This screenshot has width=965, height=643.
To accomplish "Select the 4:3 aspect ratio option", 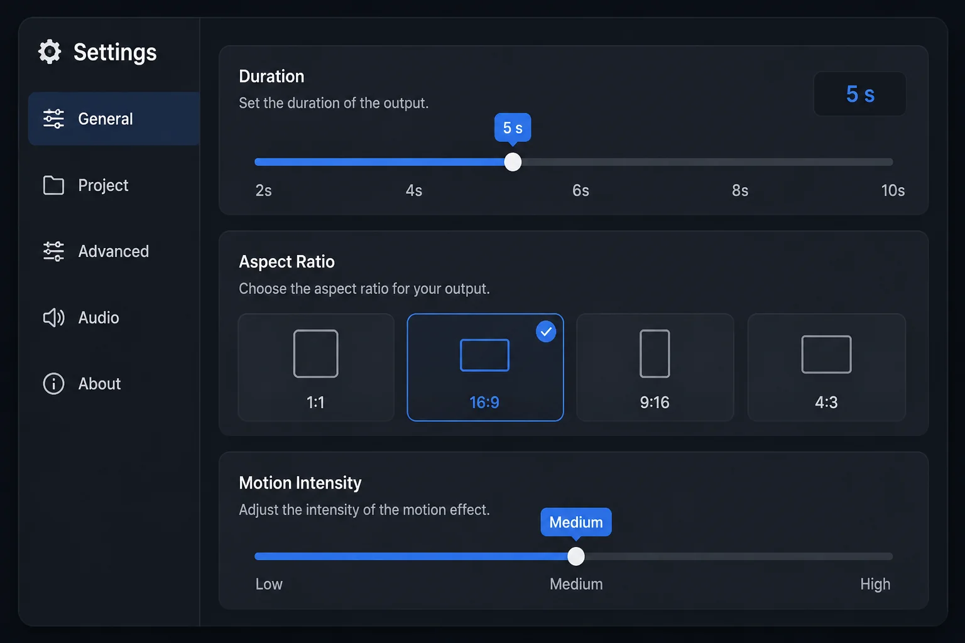I will (x=826, y=367).
